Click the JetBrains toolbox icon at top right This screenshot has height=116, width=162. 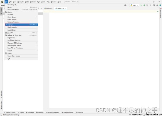click(160, 5)
